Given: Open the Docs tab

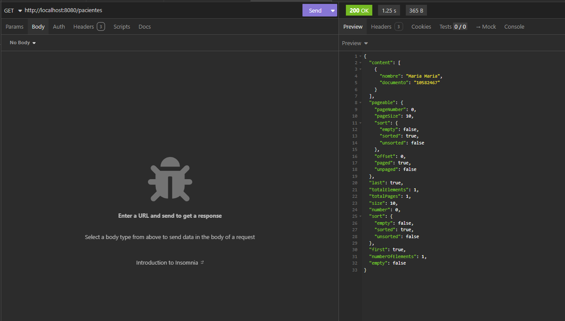Looking at the screenshot, I should (145, 26).
